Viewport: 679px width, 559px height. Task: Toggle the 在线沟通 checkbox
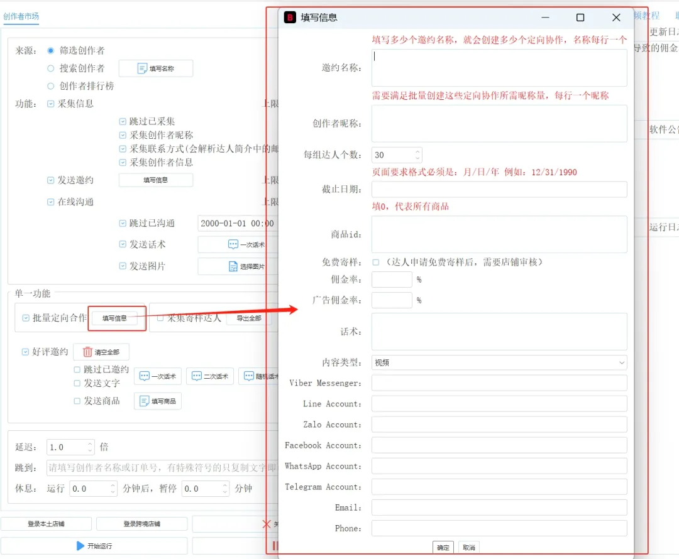(51, 202)
